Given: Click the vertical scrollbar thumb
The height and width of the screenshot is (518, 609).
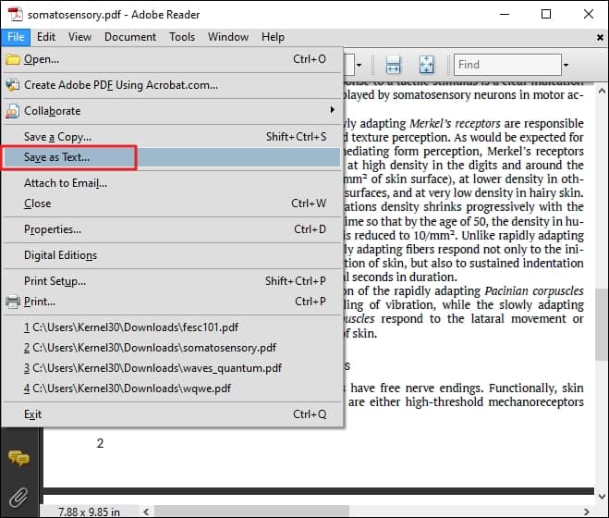Looking at the screenshot, I should (602, 324).
